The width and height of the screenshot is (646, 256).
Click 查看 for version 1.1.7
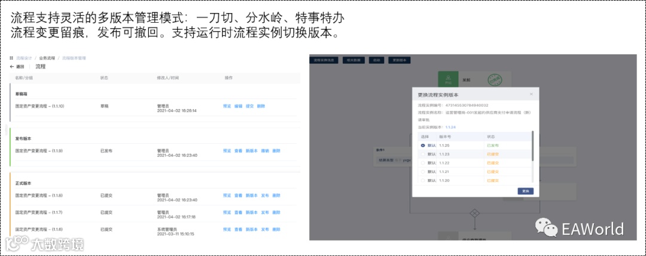point(238,212)
